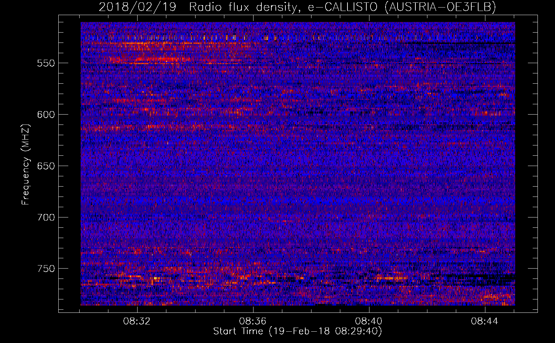Click the '750' frequency tick label
This screenshot has height=343, width=555.
click(x=46, y=269)
